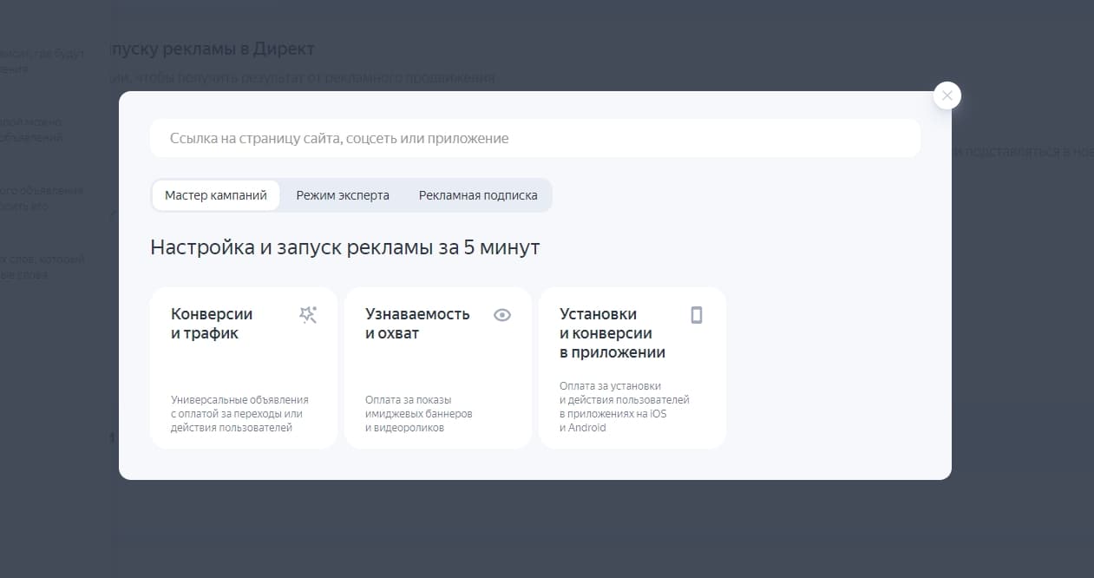The height and width of the screenshot is (578, 1094).
Task: Pick the Узнаваемость и охват campaign option
Action: tap(437, 367)
